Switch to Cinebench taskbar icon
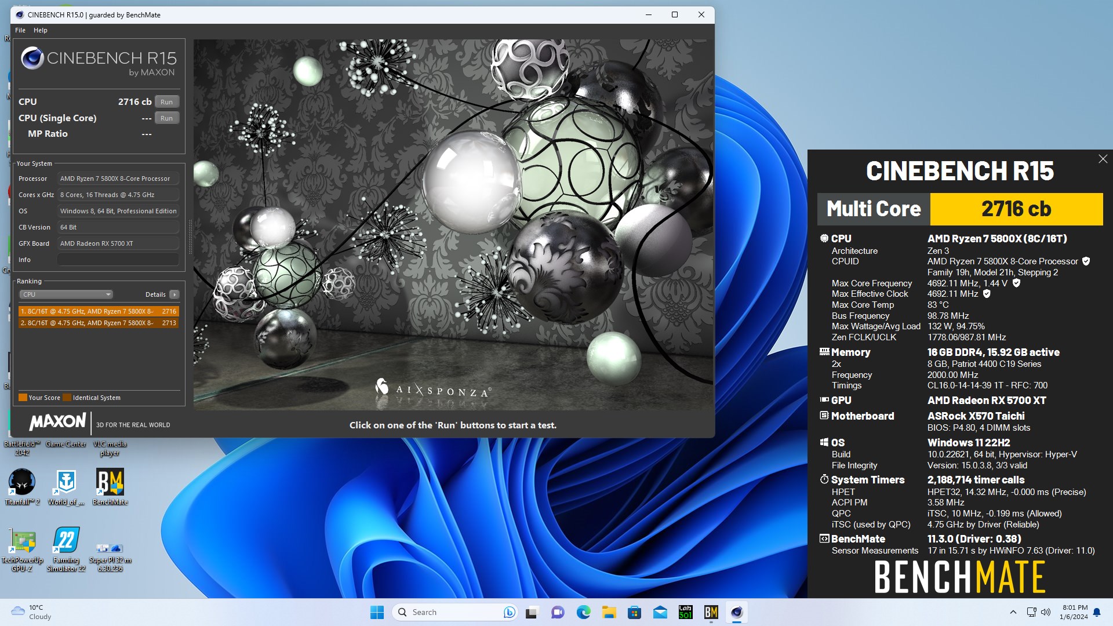1113x626 pixels. 737,612
